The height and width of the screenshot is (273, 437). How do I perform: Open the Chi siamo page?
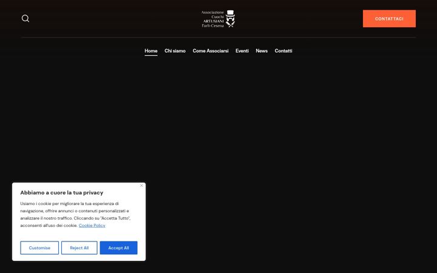click(175, 51)
